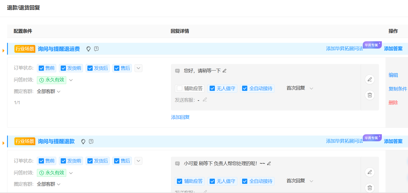This screenshot has width=408, height=193.
Task: Click round trash button for 您好 reply
Action: (x=370, y=95)
